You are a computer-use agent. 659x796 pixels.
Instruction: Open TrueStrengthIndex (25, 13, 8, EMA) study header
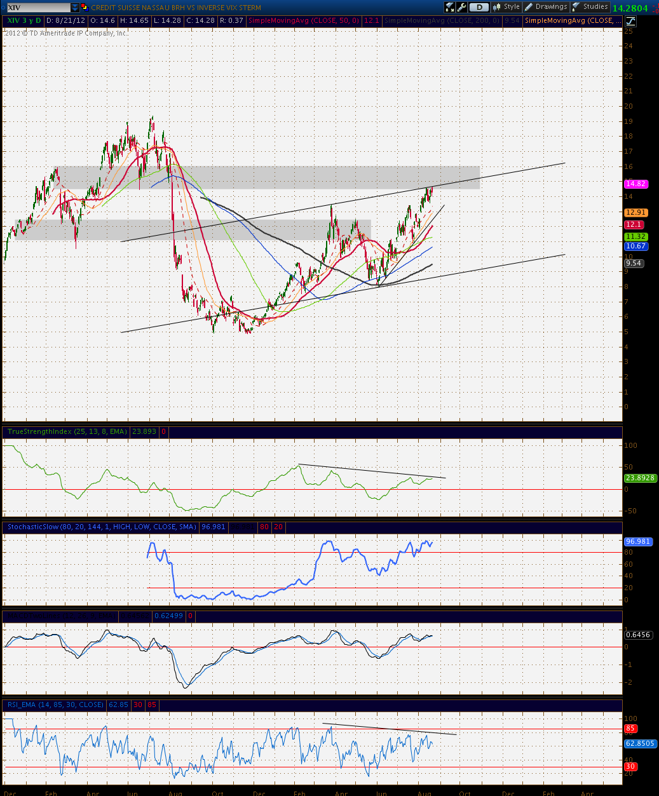[x=67, y=431]
